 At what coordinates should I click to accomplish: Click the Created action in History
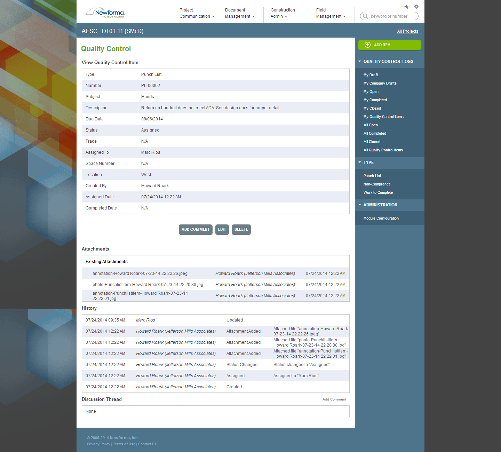[234, 387]
